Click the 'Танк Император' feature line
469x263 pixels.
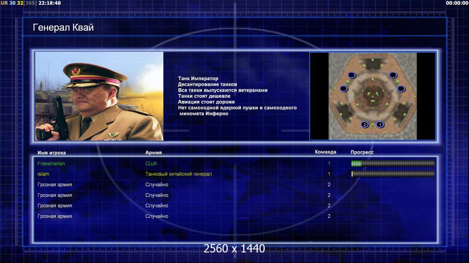[198, 78]
